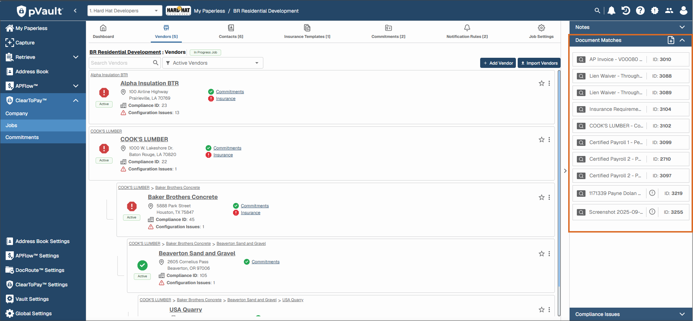Viewport: 693px width, 321px height.
Task: Click the search magnifier icon in top bar
Action: [x=597, y=11]
